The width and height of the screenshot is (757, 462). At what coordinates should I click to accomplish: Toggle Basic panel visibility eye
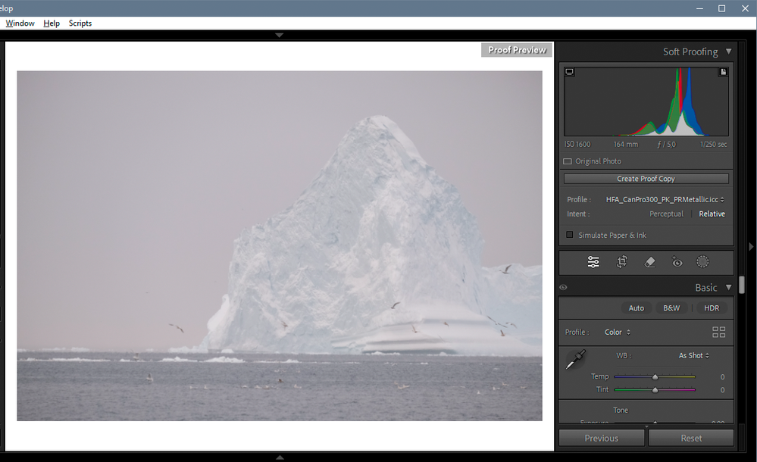tap(564, 288)
